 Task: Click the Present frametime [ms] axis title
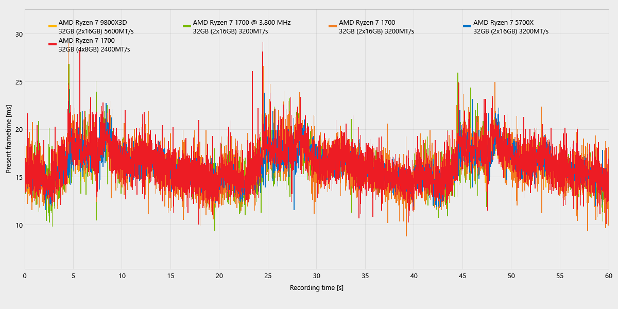point(9,140)
